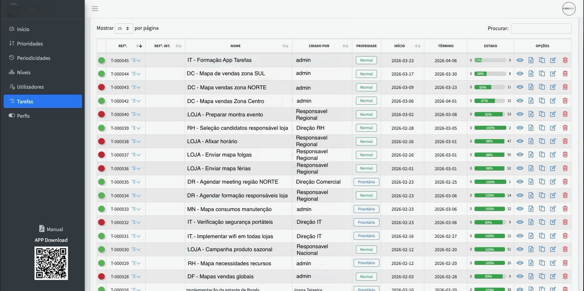
Task: View task T-000040 details via eye icon
Action: pos(520,114)
